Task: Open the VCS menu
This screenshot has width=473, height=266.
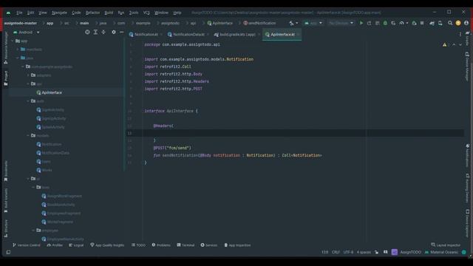Action: [146, 13]
